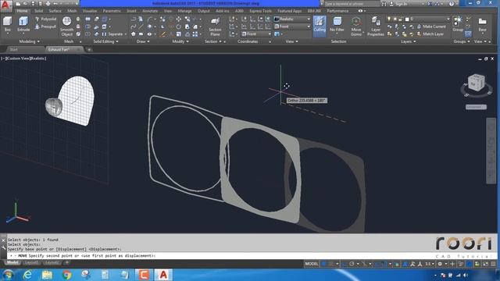Click the layer color swatch in layer dropdown

pos(407,19)
